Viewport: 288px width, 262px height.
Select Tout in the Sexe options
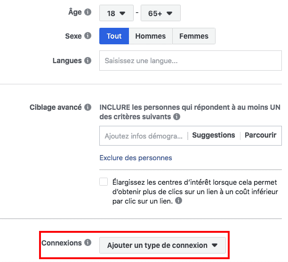(x=114, y=36)
